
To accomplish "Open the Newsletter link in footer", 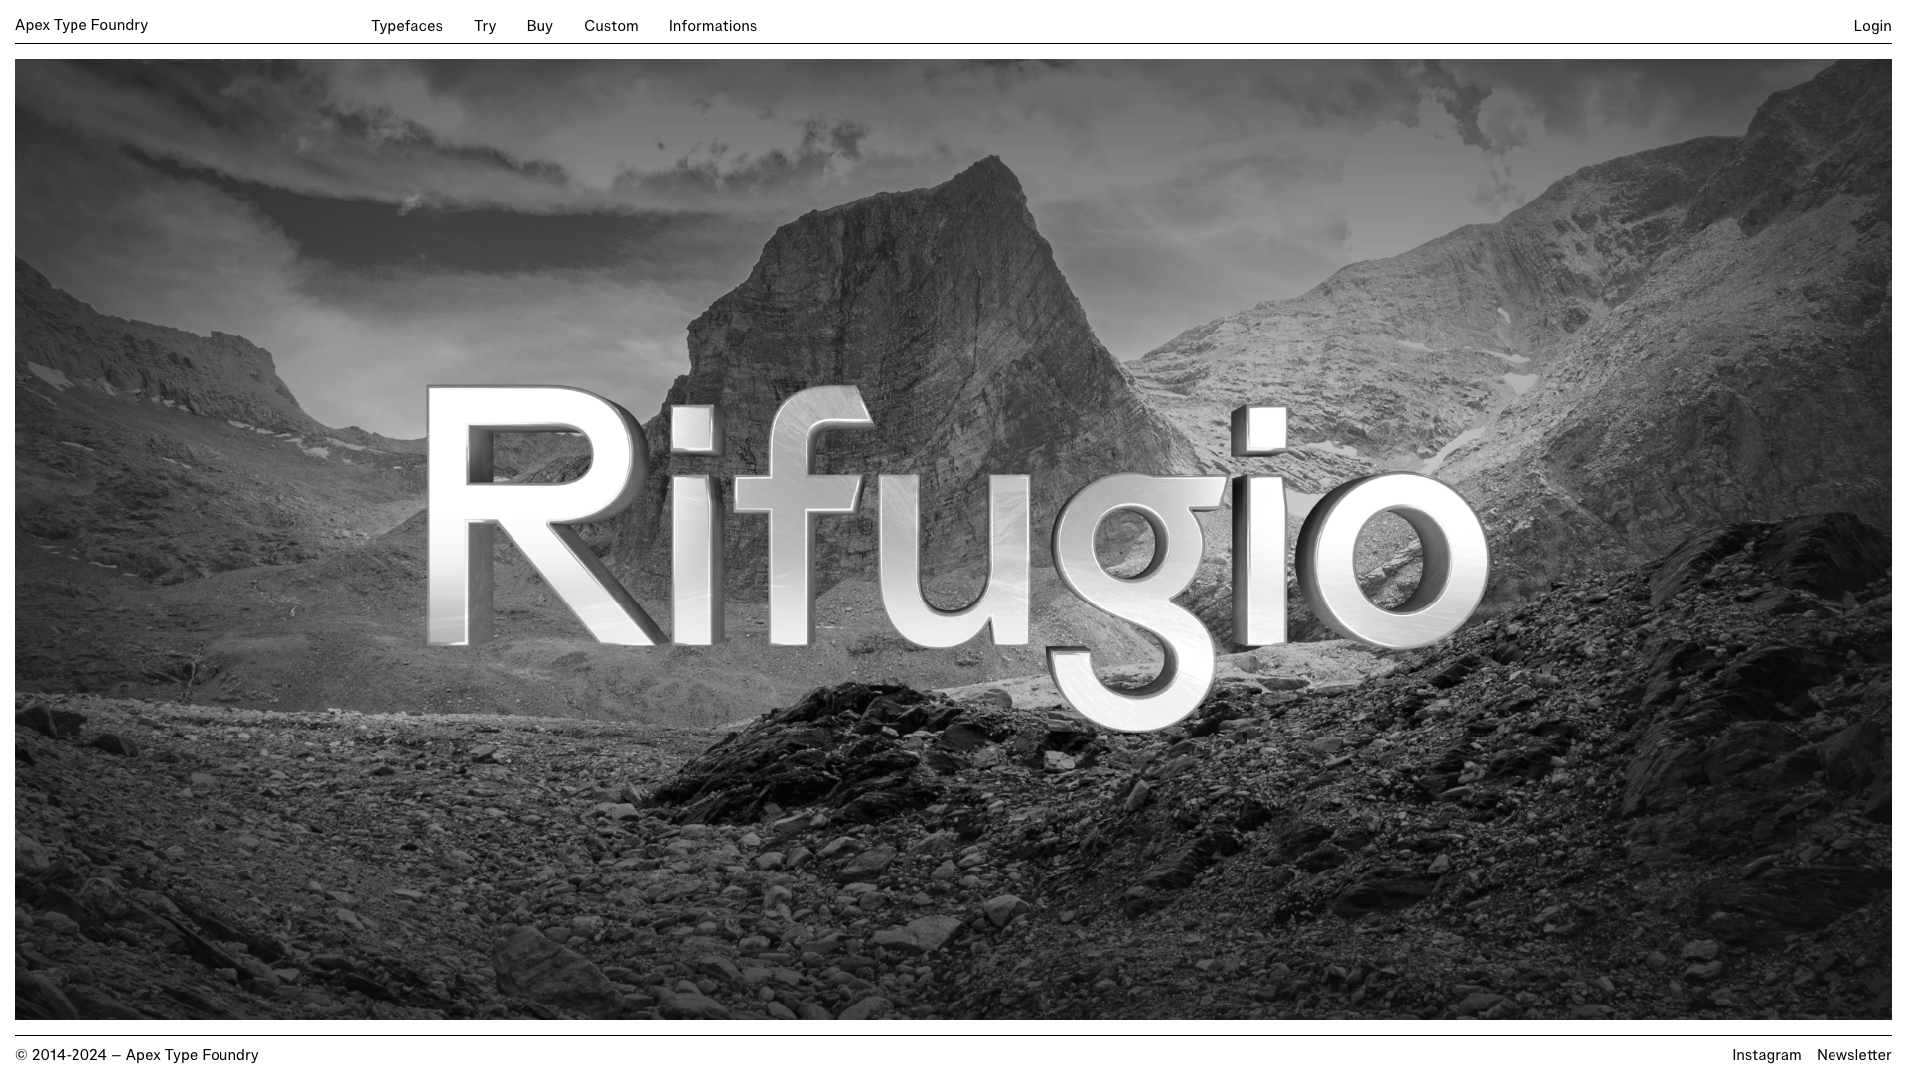I will coord(1853,1055).
